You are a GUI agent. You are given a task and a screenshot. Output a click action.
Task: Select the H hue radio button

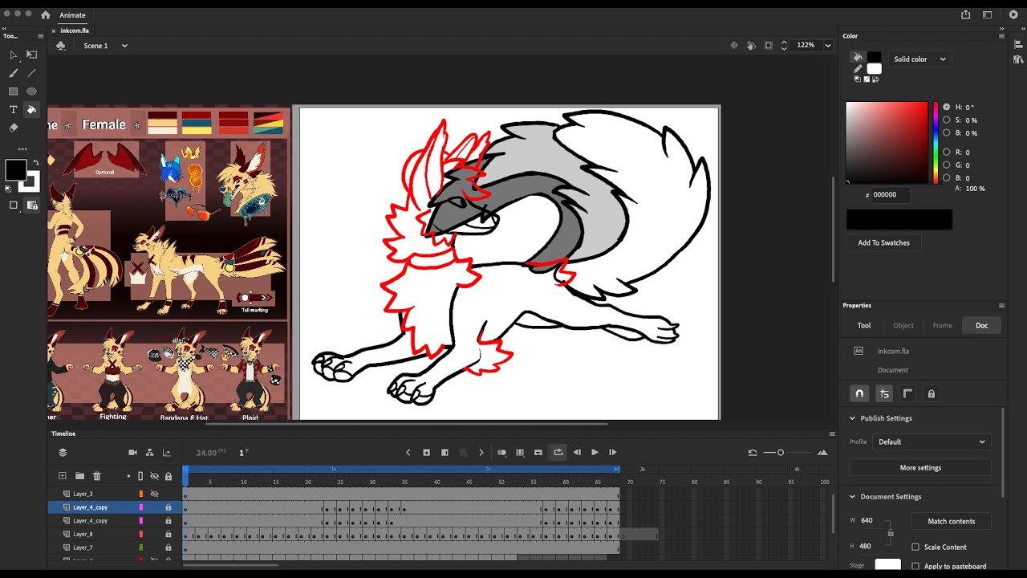[947, 107]
